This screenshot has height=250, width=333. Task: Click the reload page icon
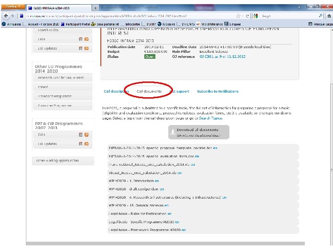coord(247,16)
